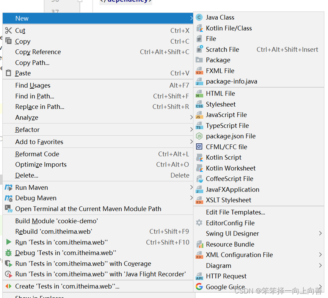Click the HTML File icon

point(199,94)
